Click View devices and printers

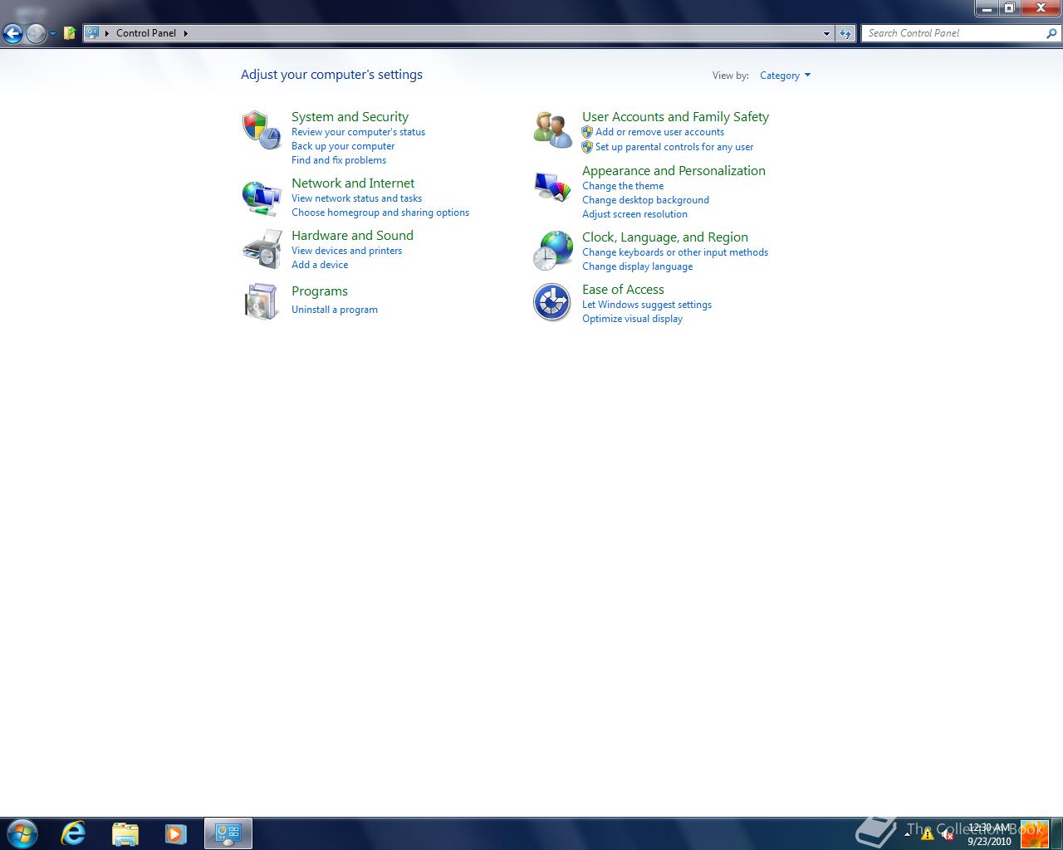[346, 251]
